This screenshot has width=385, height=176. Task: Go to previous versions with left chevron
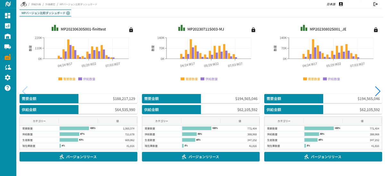(25, 91)
